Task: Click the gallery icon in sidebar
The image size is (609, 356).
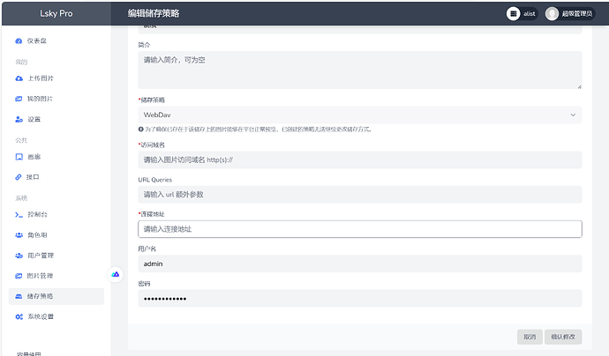Action: click(x=19, y=157)
